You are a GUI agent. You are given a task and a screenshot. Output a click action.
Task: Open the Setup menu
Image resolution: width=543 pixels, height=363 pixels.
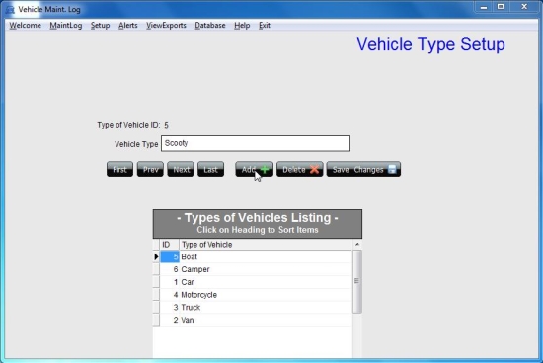click(x=100, y=26)
